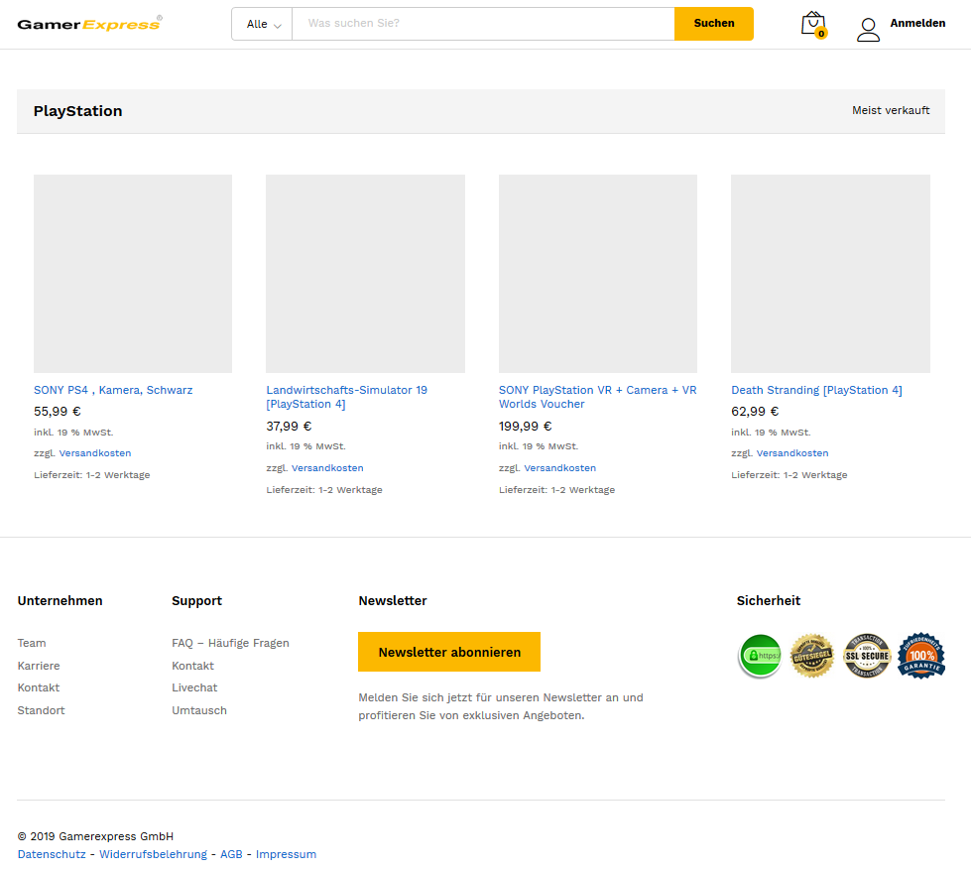
Task: Click the user account icon
Action: coord(868,29)
